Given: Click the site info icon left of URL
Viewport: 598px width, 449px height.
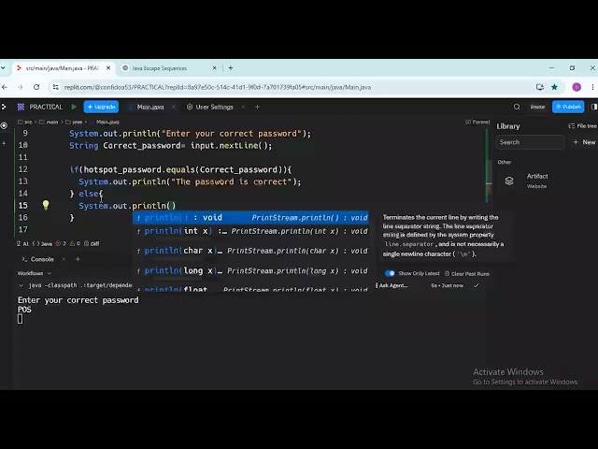Looking at the screenshot, I should coord(56,87).
